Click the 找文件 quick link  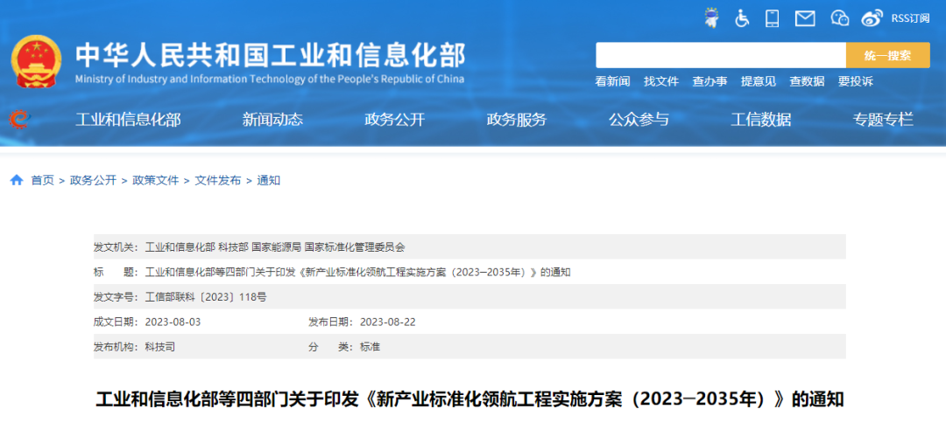click(x=661, y=81)
